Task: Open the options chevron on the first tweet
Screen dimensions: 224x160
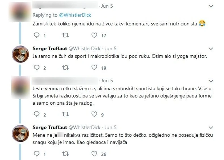Action: pyautogui.click(x=211, y=6)
